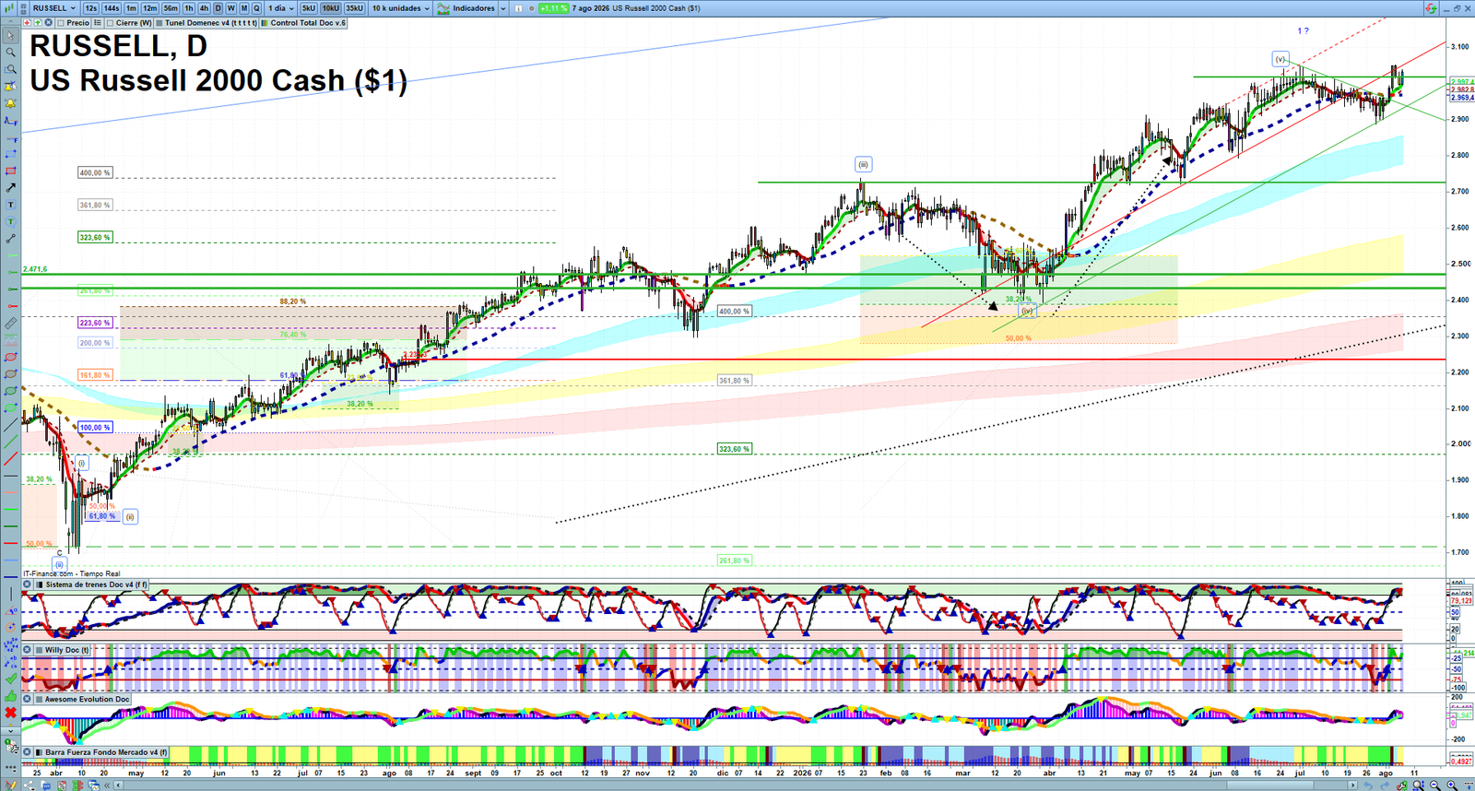The width and height of the screenshot is (1475, 791).
Task: Select the 56m timeframe
Action: pyautogui.click(x=171, y=8)
